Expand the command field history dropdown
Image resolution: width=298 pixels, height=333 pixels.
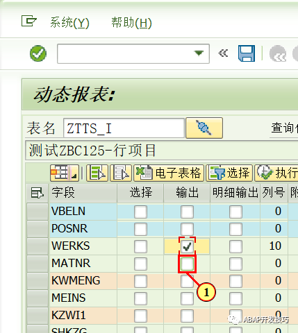click(199, 53)
